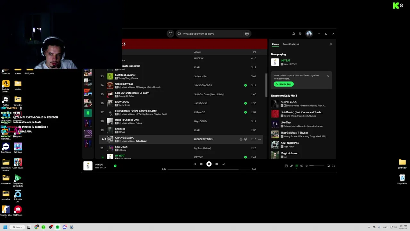The height and width of the screenshot is (231, 410).
Task: Go to Spotify Home
Action: 170,34
